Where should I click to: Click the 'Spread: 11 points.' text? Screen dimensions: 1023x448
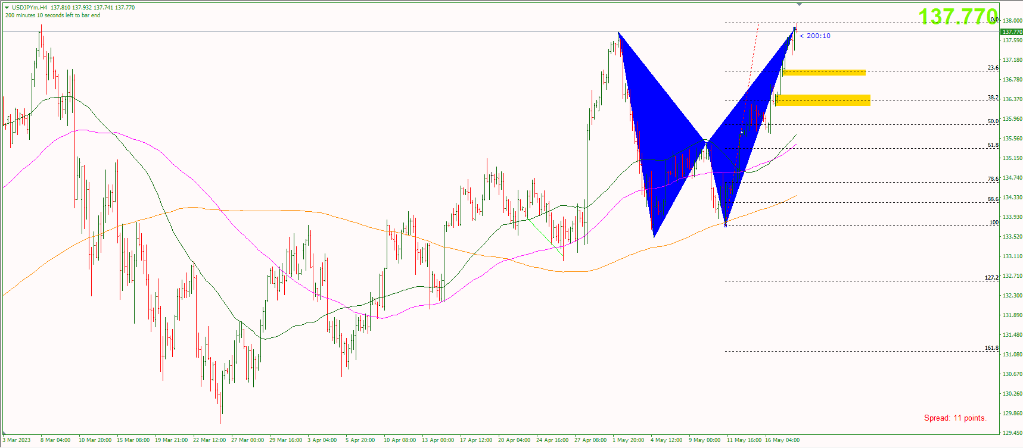coord(955,418)
